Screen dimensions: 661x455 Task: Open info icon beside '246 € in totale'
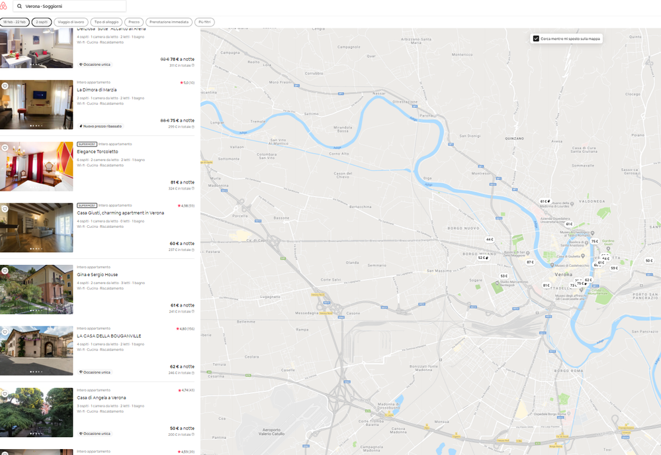click(x=193, y=373)
